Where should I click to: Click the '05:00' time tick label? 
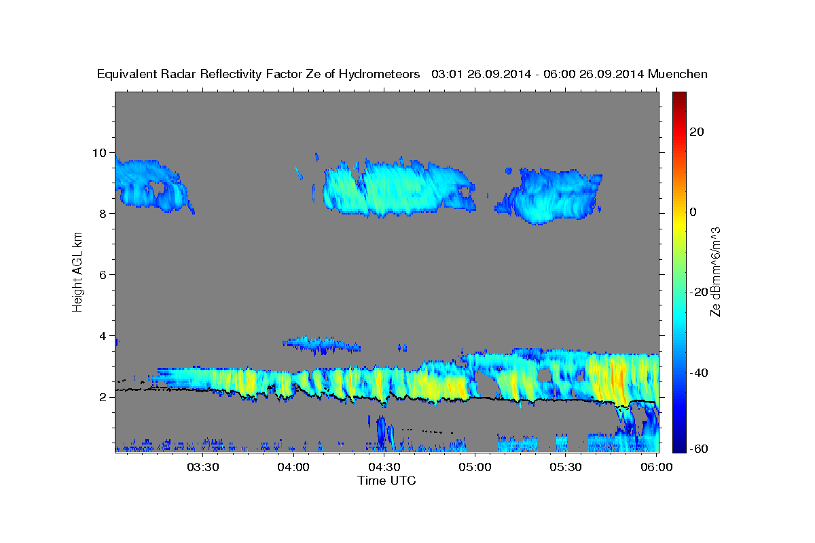pos(475,467)
